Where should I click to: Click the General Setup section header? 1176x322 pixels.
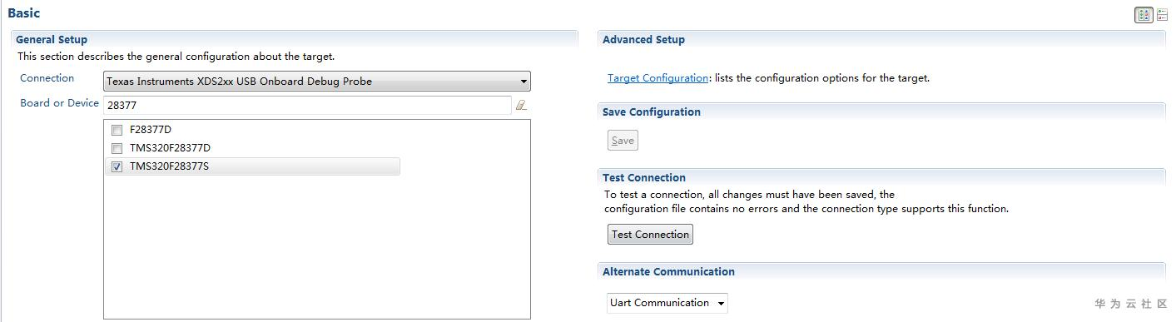(x=52, y=39)
